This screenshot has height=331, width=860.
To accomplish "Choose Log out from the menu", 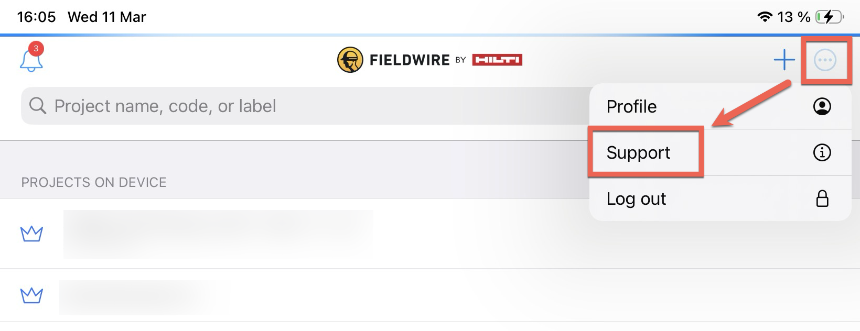I will [x=636, y=198].
